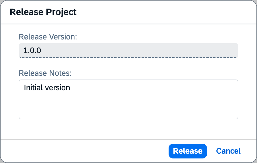
Task: Select the Cancel link in dialog footer
Action: point(228,151)
